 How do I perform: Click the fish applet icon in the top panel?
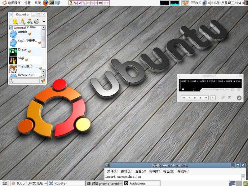tap(185, 3)
